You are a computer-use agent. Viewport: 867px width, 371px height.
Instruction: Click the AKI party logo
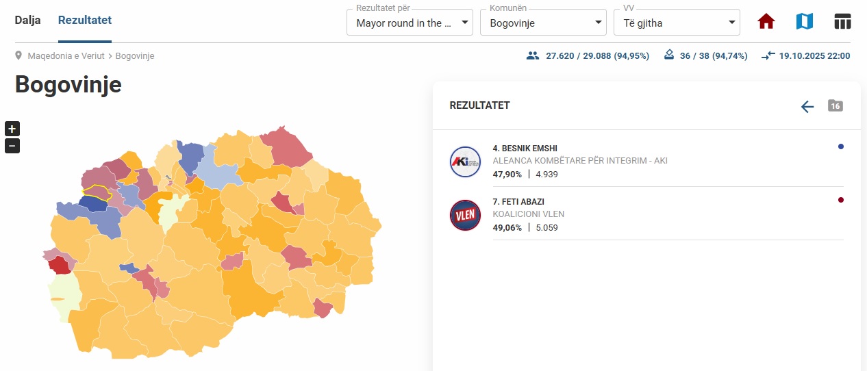[465, 162]
